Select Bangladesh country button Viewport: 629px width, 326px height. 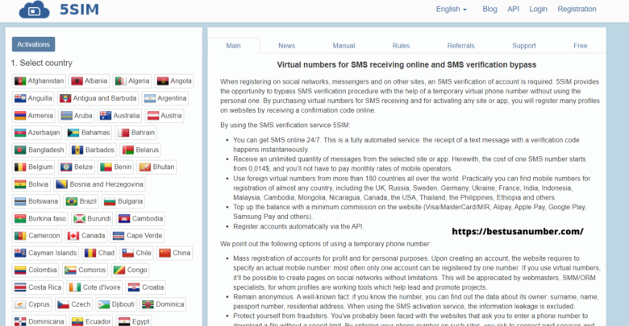pos(39,150)
